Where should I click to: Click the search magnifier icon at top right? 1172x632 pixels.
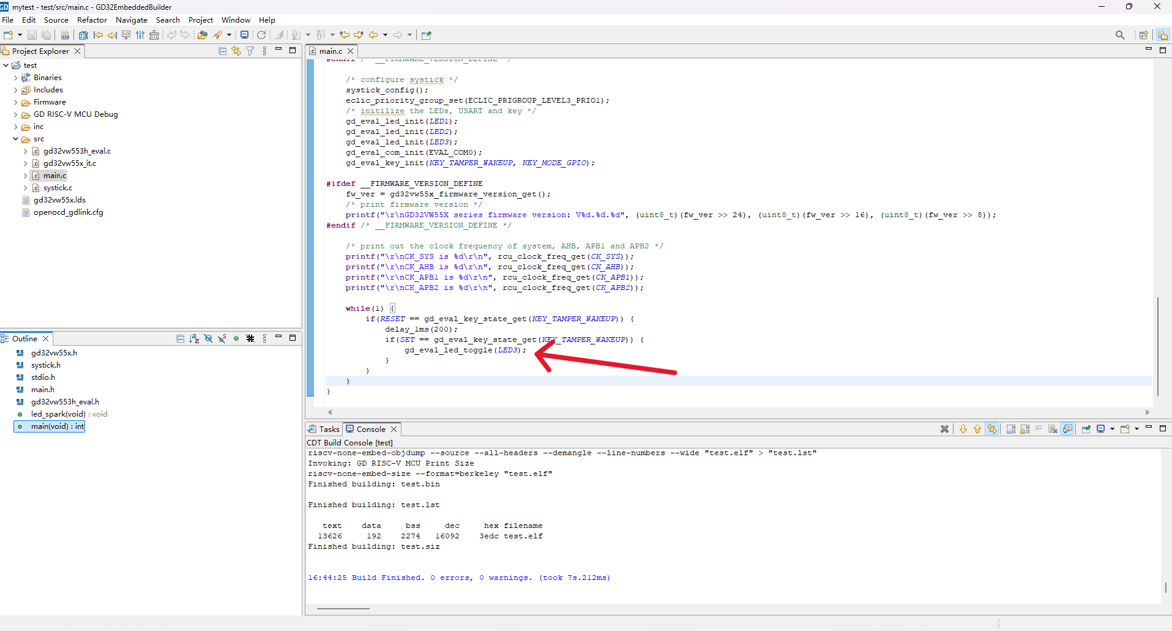pos(1119,35)
